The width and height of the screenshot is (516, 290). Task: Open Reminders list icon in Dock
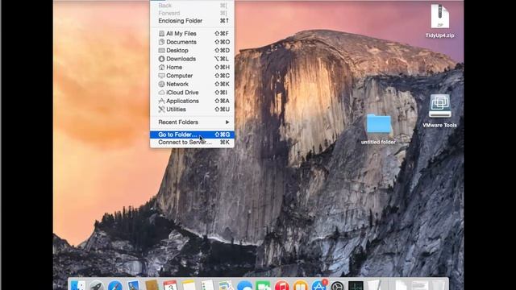(208, 286)
